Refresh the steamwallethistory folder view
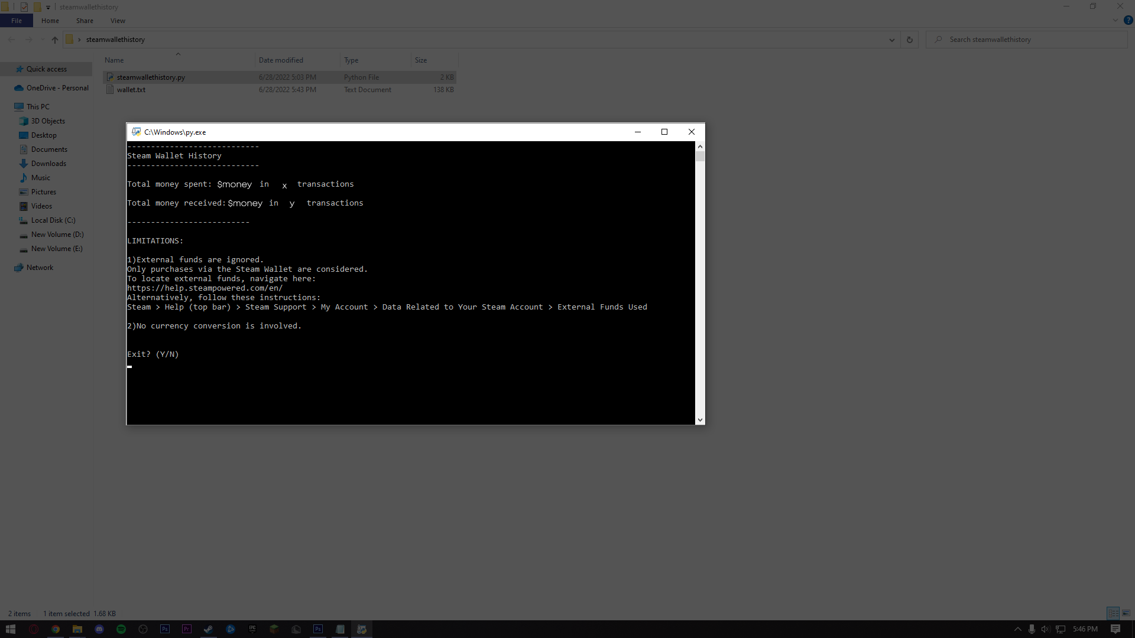1135x638 pixels. (x=910, y=40)
